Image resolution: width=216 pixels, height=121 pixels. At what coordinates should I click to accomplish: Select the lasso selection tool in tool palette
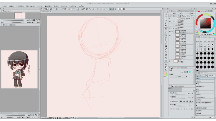pyautogui.click(x=166, y=32)
